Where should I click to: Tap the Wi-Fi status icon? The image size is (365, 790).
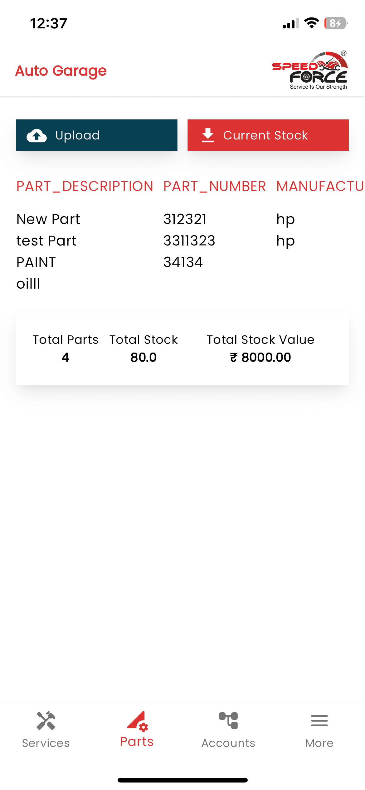click(x=311, y=23)
